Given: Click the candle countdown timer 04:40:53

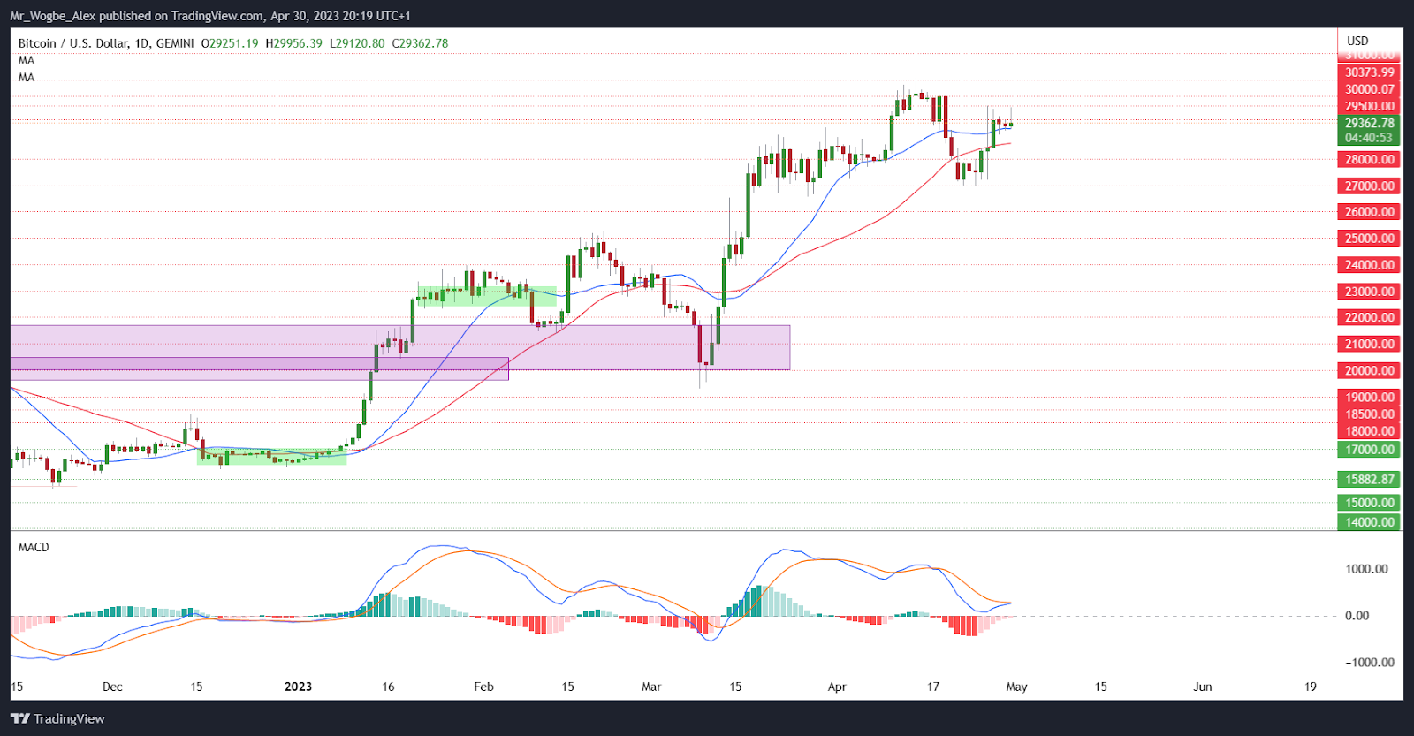Looking at the screenshot, I should [x=1369, y=138].
